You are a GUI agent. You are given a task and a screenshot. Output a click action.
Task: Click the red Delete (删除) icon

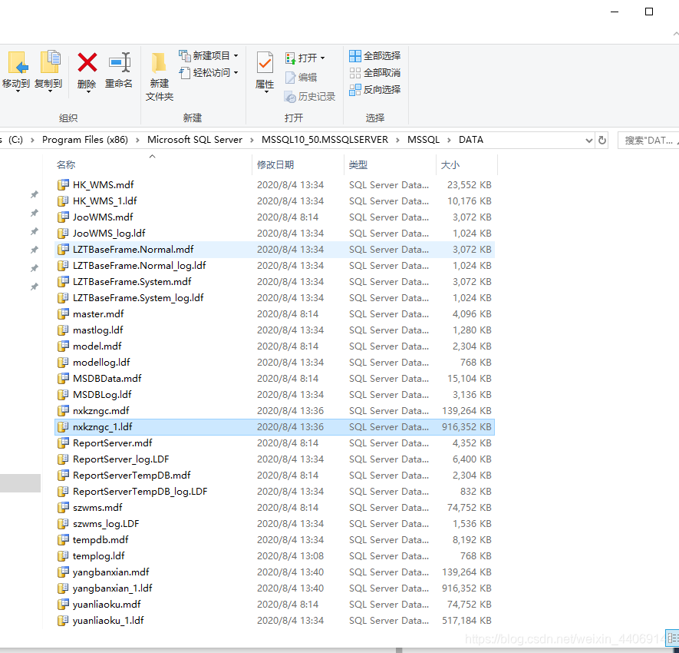point(87,62)
